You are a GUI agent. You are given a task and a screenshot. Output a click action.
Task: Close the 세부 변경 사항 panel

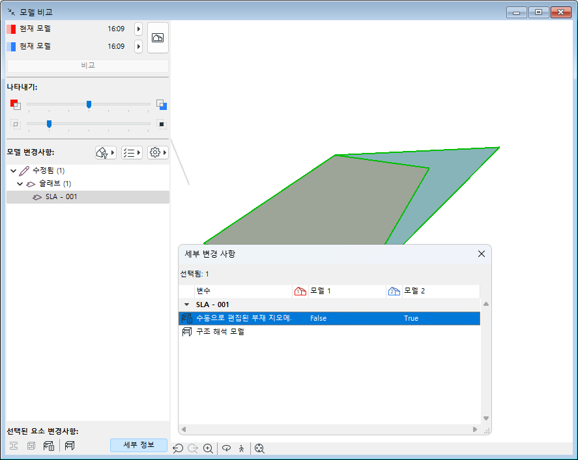point(482,254)
